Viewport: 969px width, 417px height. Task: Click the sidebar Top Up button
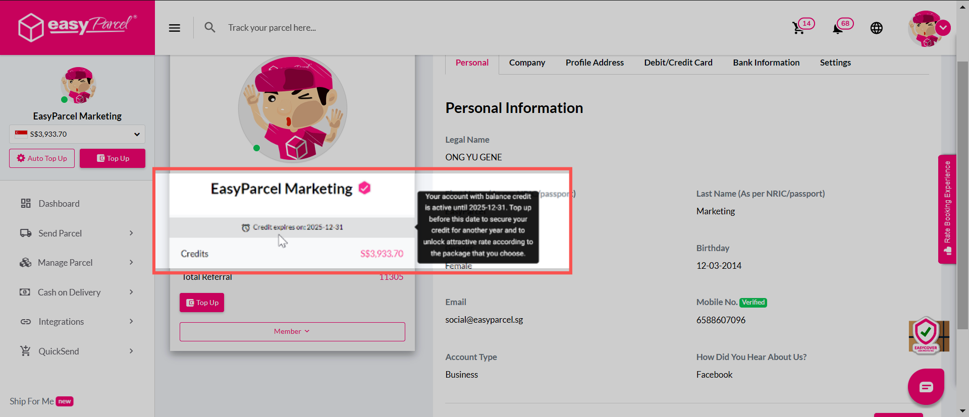113,158
